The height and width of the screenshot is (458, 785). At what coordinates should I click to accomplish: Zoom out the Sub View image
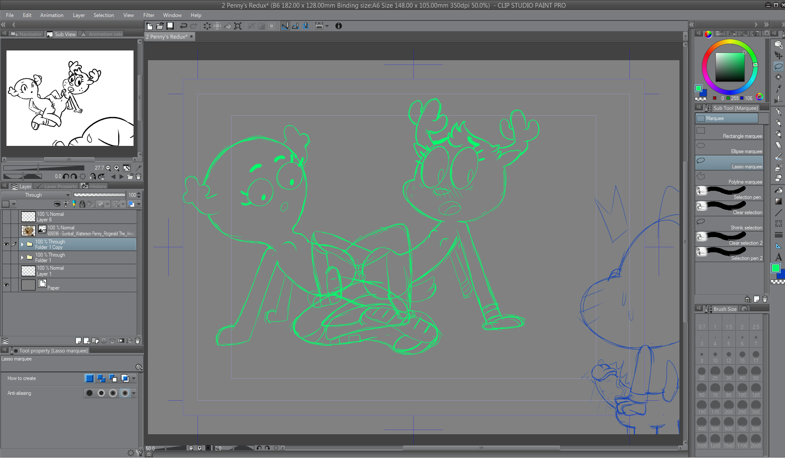(x=108, y=168)
